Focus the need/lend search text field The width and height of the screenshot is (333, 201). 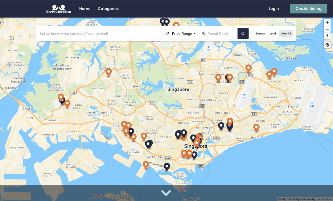[x=101, y=34]
